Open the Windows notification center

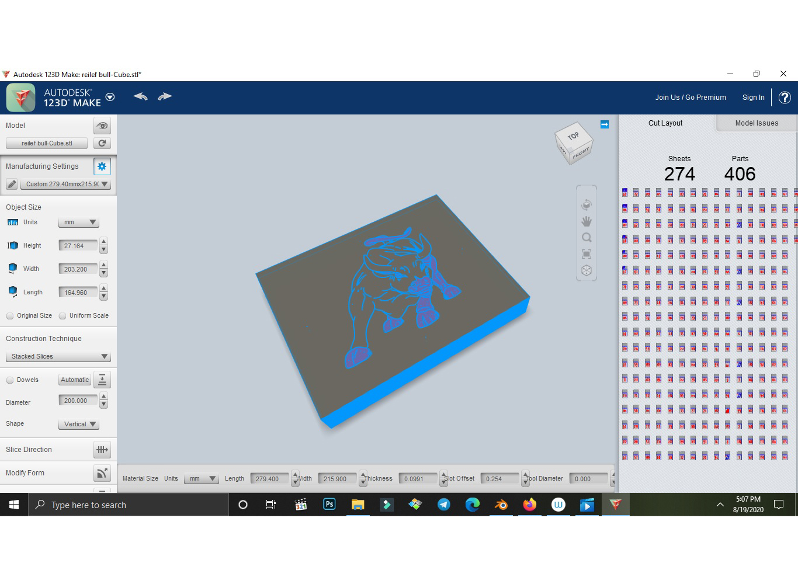pyautogui.click(x=779, y=505)
